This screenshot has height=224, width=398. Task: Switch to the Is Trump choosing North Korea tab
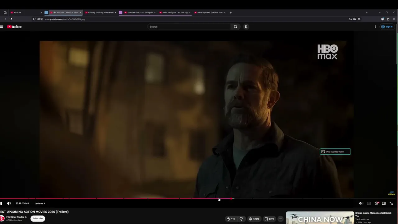click(x=101, y=12)
